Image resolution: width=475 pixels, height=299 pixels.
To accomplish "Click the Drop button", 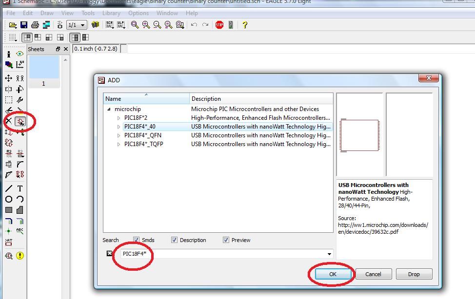I will (414, 274).
